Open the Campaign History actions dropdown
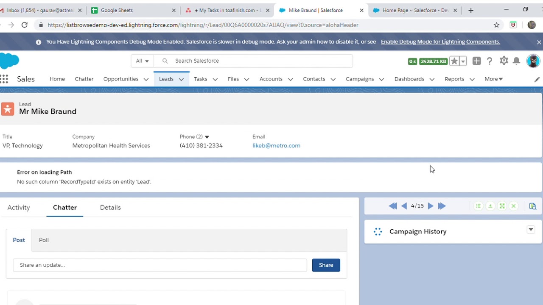 [x=531, y=230]
